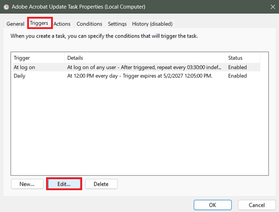This screenshot has width=279, height=212.
Task: View the History (disabled) tab
Action: point(152,24)
